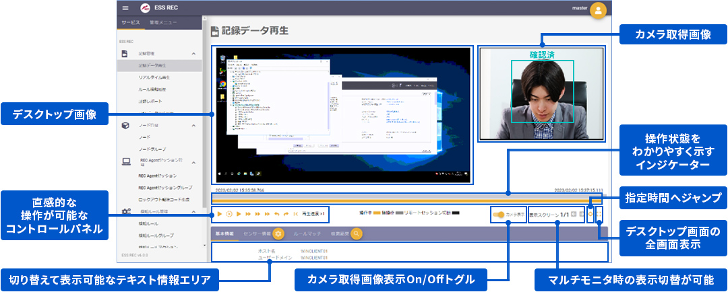Click the ノード管理 cube icon in sidebar
The width and height of the screenshot is (728, 292).
click(x=125, y=126)
